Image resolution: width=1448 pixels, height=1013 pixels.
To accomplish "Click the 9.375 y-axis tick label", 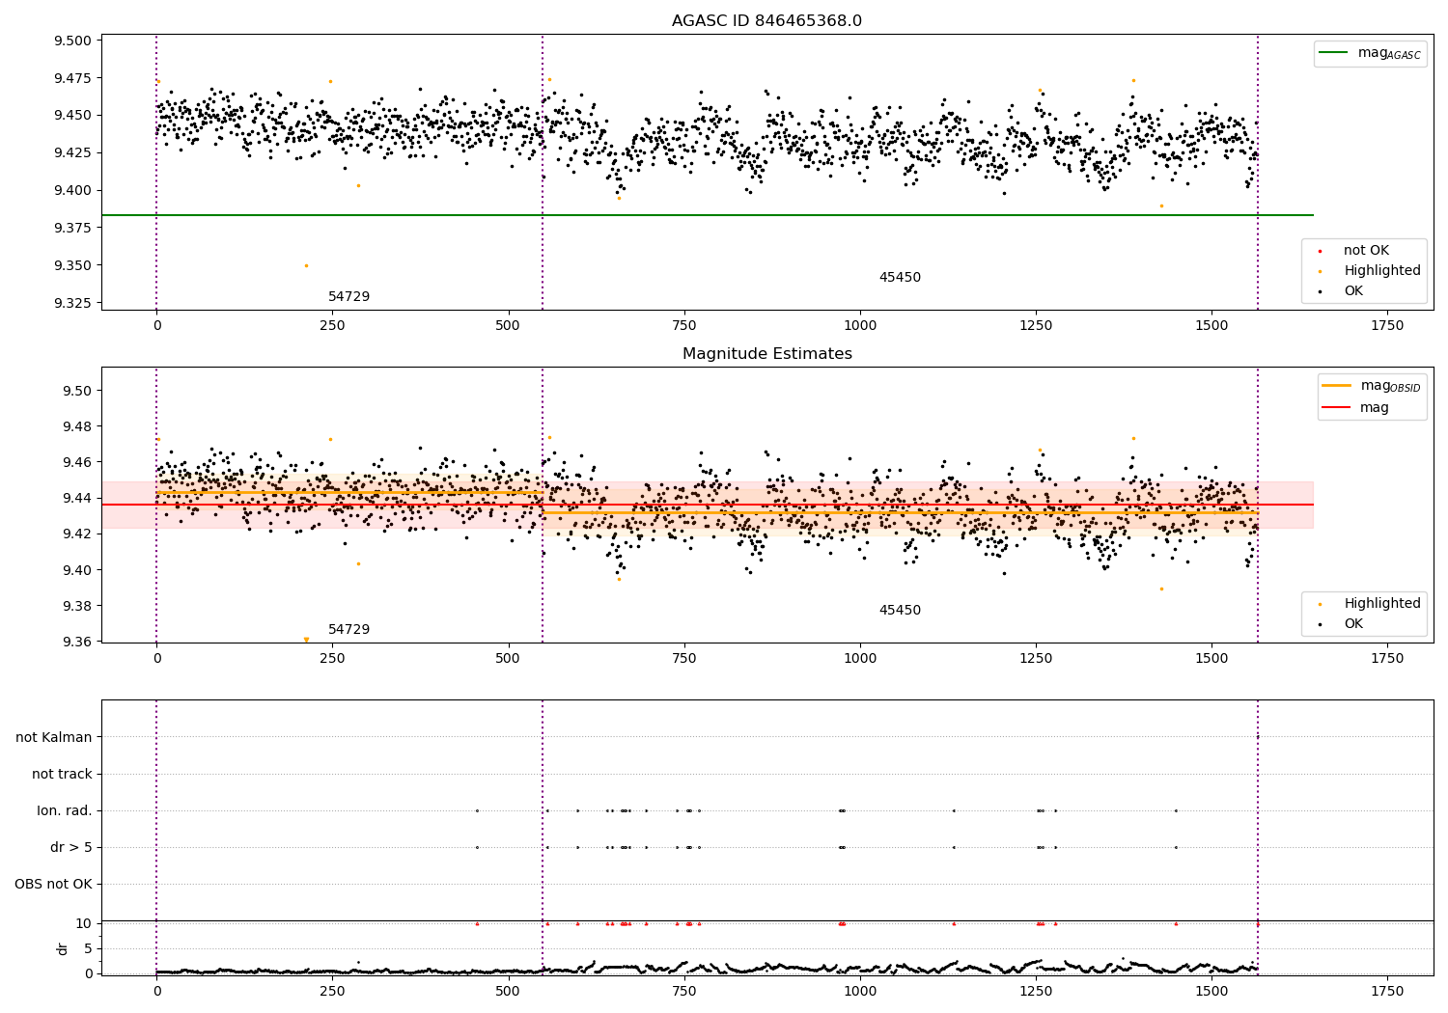I will [73, 228].
